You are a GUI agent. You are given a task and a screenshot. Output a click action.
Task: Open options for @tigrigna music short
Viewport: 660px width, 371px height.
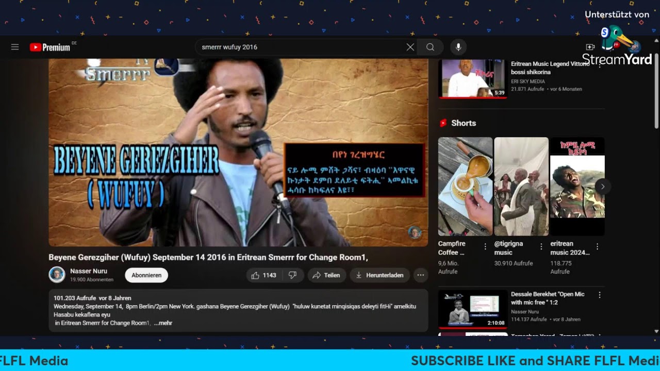[541, 247]
